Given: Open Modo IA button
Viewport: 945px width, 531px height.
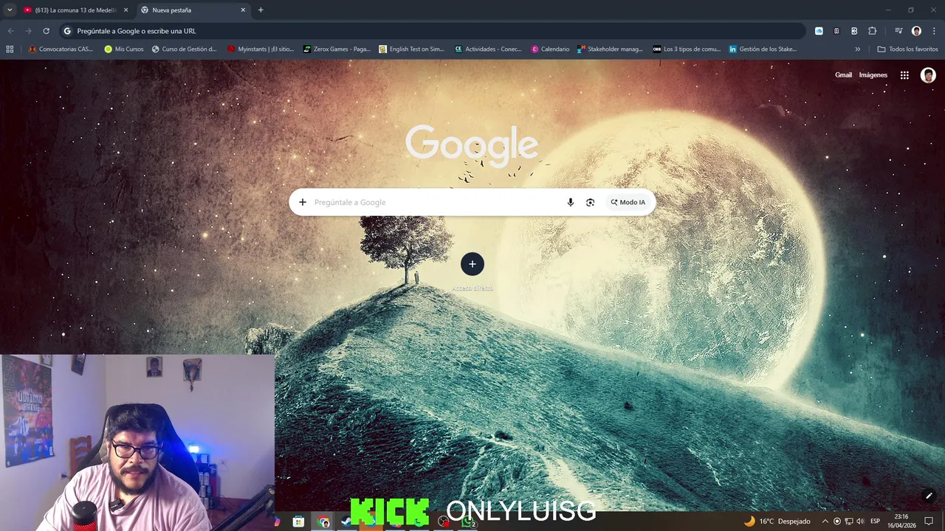Looking at the screenshot, I should [628, 202].
